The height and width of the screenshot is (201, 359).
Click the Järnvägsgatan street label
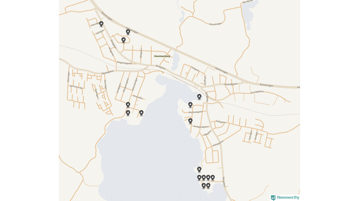(257, 91)
